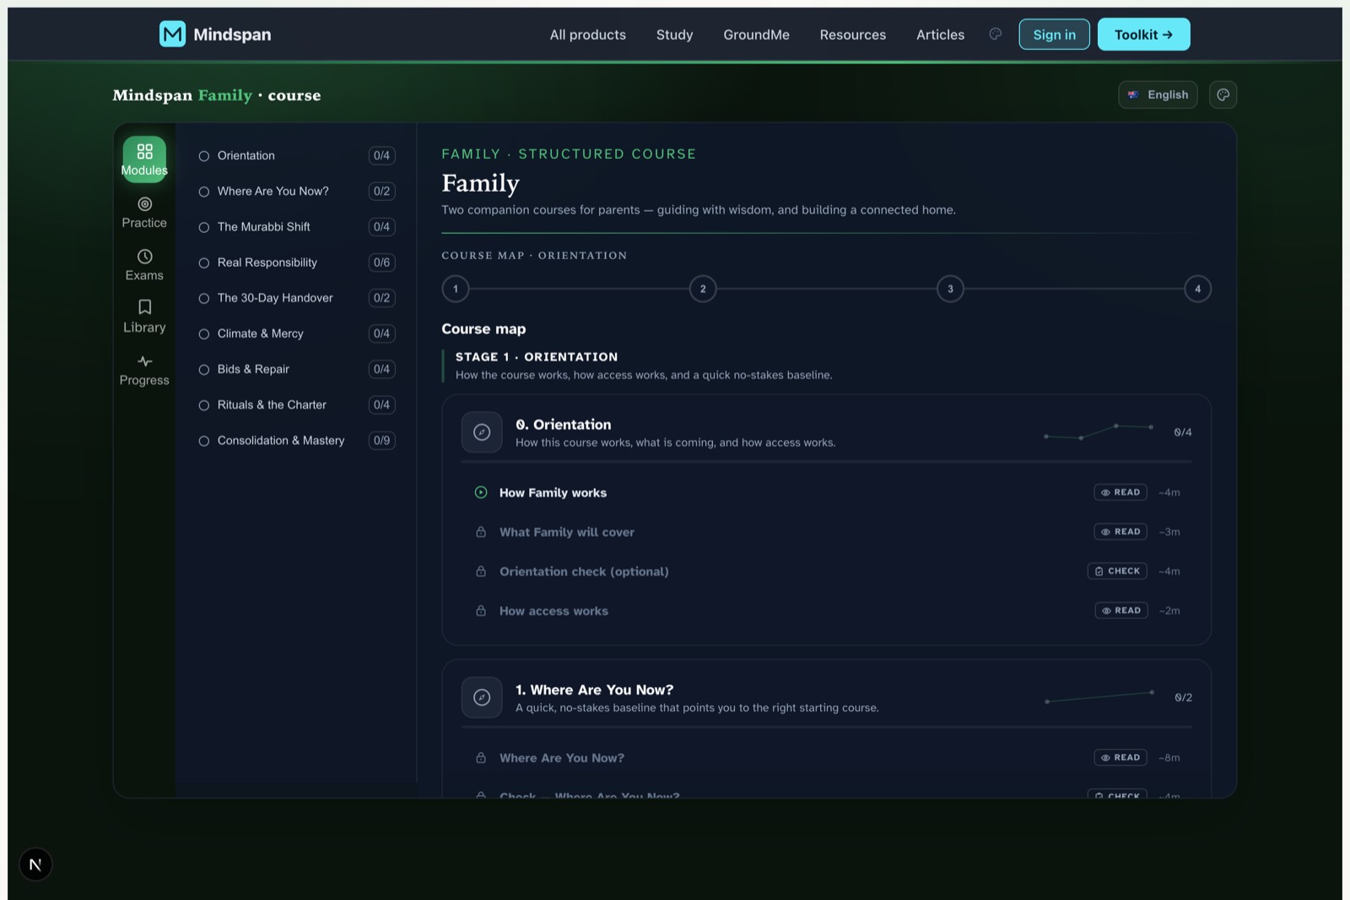
Task: Jump to stage 4 on course map
Action: point(1197,289)
